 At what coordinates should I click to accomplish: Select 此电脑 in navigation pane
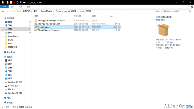9,57
